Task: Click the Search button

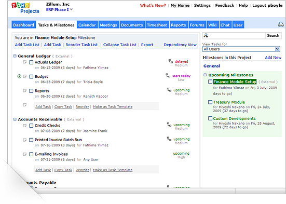Action: tap(273, 35)
